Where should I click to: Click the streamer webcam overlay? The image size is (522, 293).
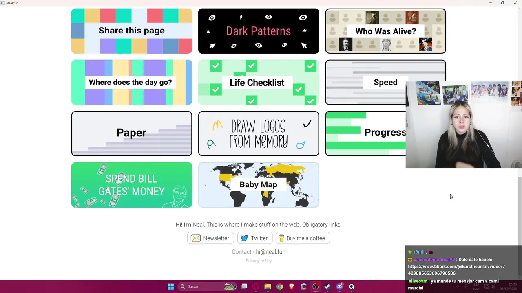(464, 125)
